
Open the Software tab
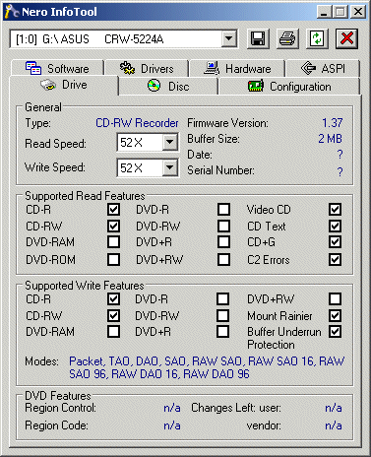[x=57, y=68]
